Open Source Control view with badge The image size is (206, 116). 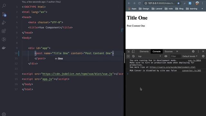tap(4, 14)
